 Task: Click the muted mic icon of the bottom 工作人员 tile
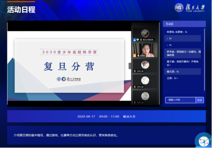(x=135, y=102)
